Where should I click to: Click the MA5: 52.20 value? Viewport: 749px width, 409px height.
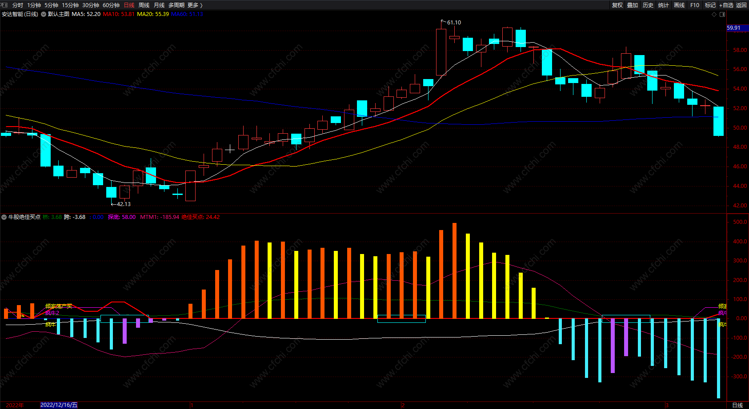tap(86, 14)
